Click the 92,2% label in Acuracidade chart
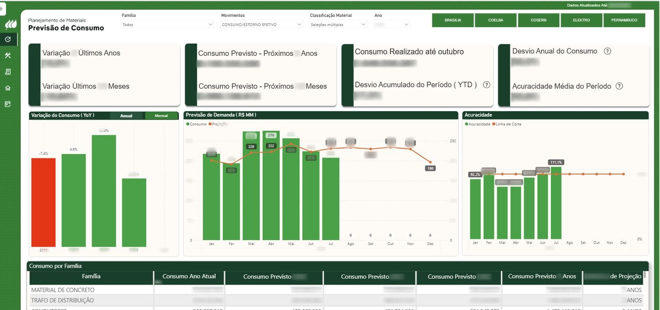The width and height of the screenshot is (660, 310). click(x=475, y=174)
